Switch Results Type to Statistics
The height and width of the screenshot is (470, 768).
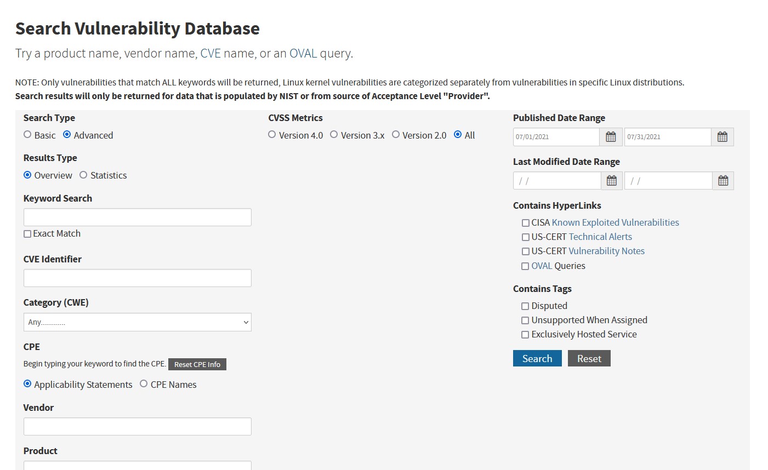83,175
